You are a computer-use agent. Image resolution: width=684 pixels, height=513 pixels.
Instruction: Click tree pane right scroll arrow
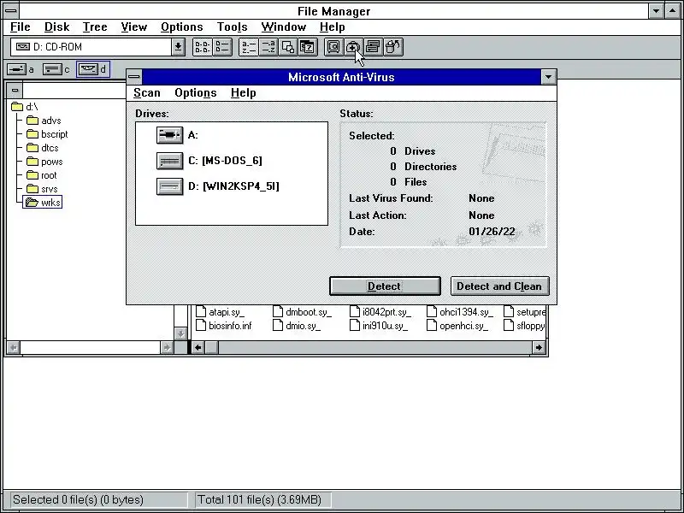tap(166, 347)
